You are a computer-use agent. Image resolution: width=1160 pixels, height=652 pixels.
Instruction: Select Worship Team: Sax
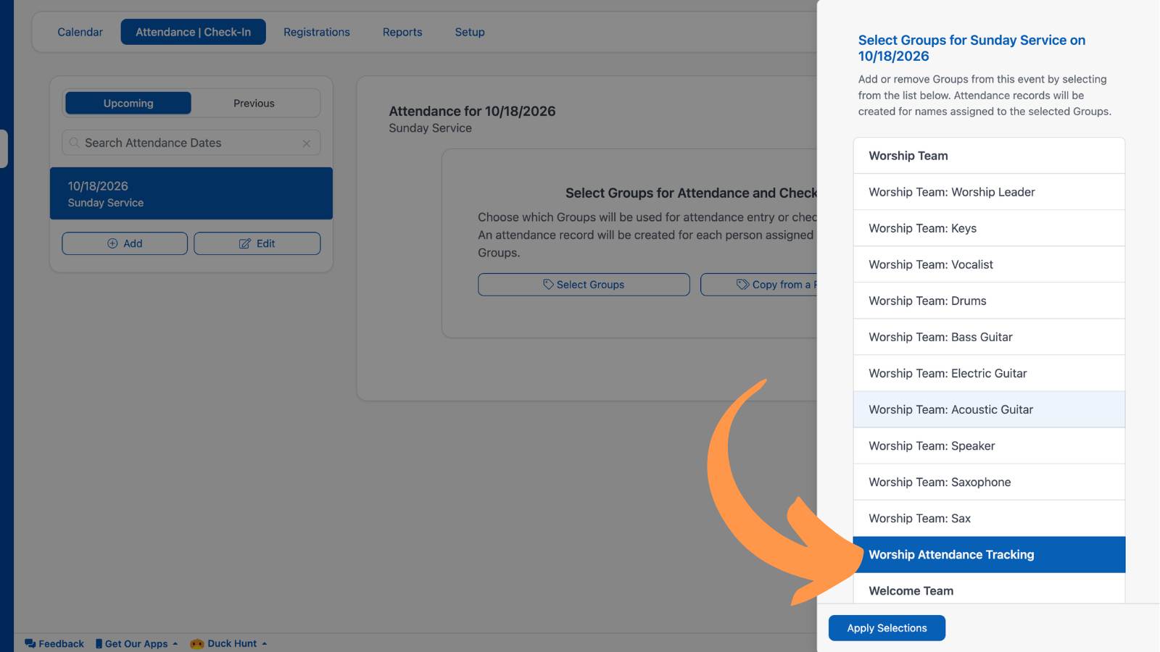click(989, 518)
